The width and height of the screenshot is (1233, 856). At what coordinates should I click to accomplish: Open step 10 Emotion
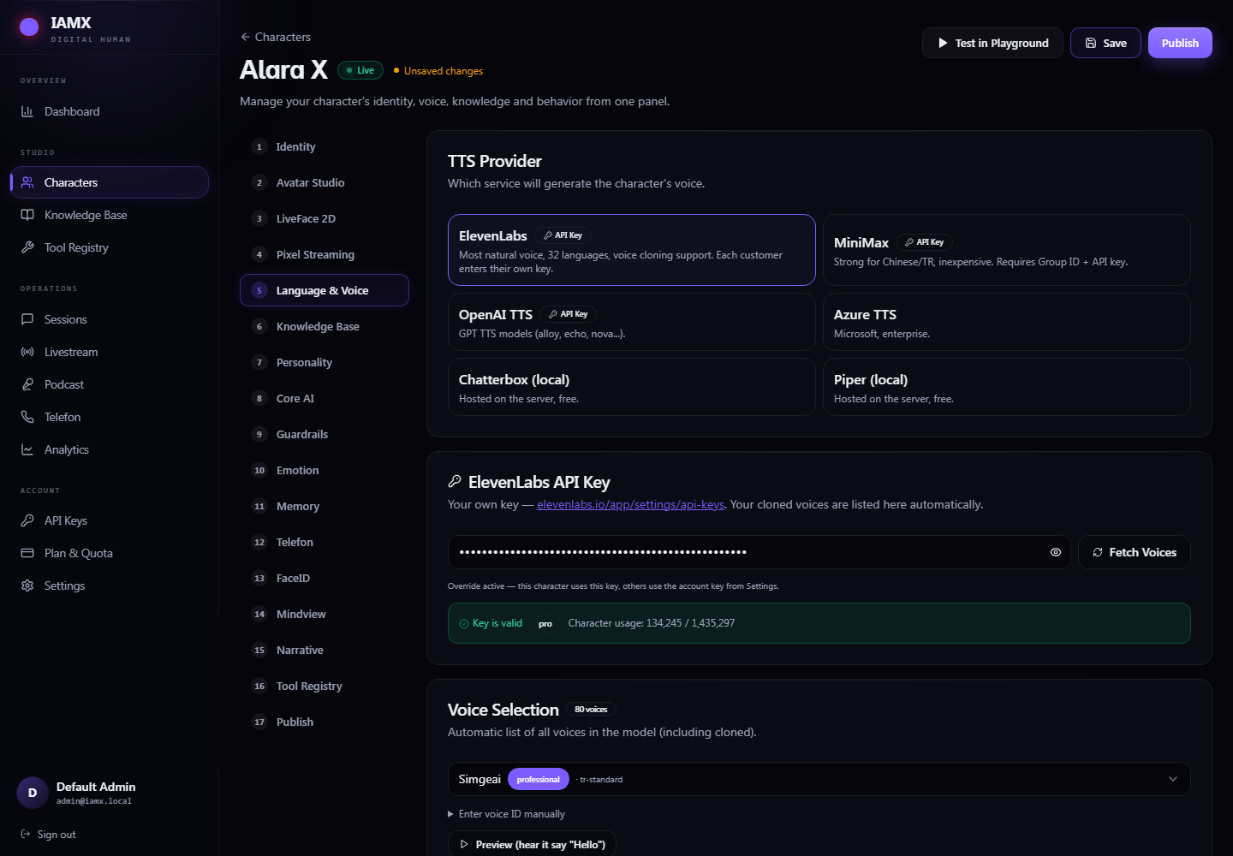pos(325,470)
